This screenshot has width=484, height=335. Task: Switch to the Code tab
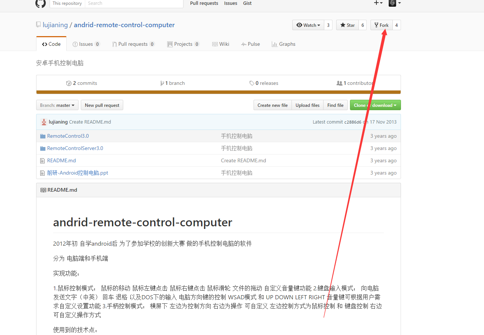pos(51,44)
